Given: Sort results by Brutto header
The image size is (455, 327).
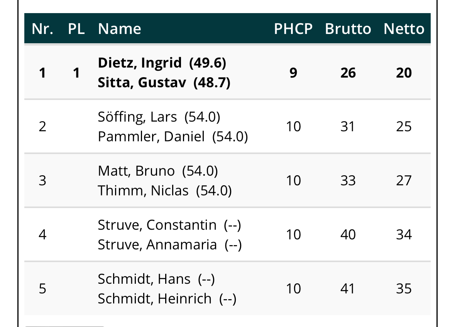Looking at the screenshot, I should pos(348,29).
